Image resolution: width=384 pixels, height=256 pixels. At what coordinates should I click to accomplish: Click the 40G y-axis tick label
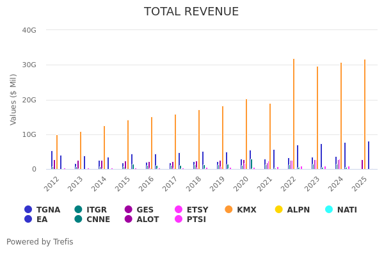[29, 30]
